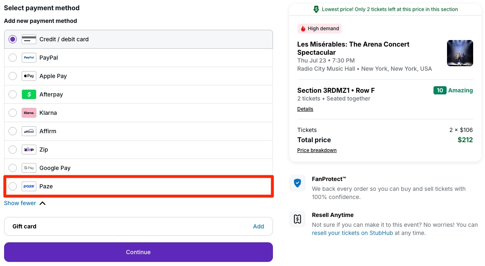Click the Show fewer link
This screenshot has height=266, width=485.
click(x=20, y=203)
